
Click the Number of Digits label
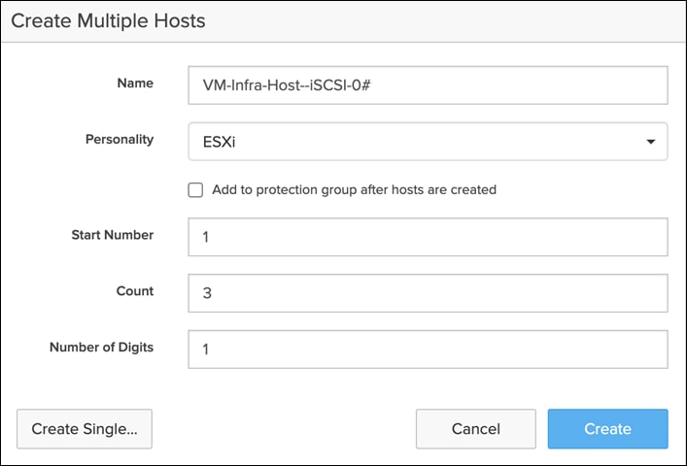click(101, 348)
